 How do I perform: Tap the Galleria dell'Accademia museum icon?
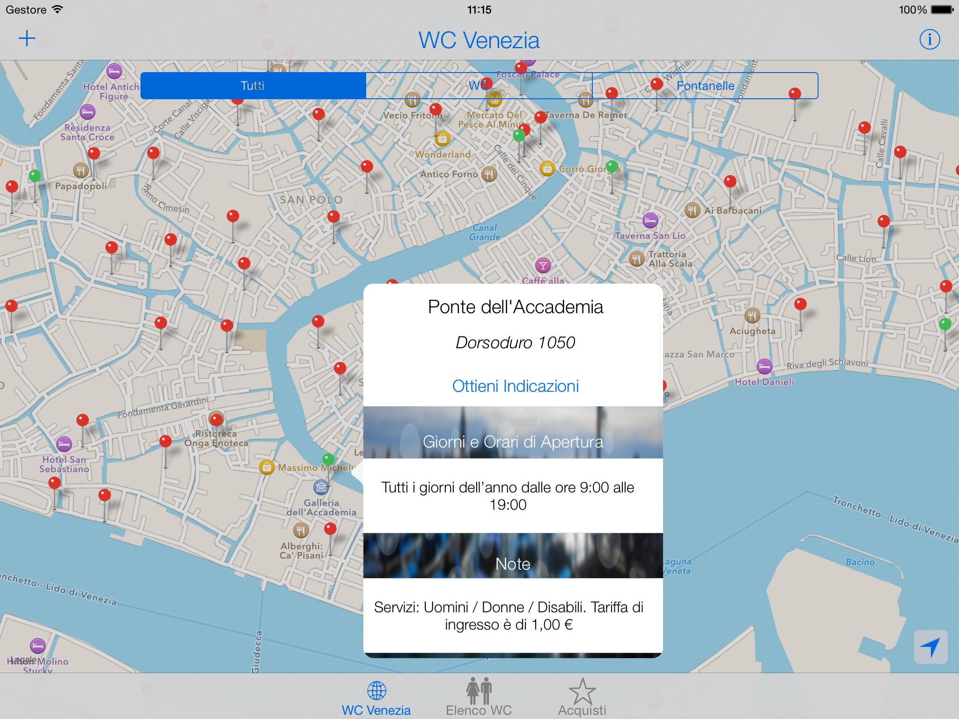(321, 487)
